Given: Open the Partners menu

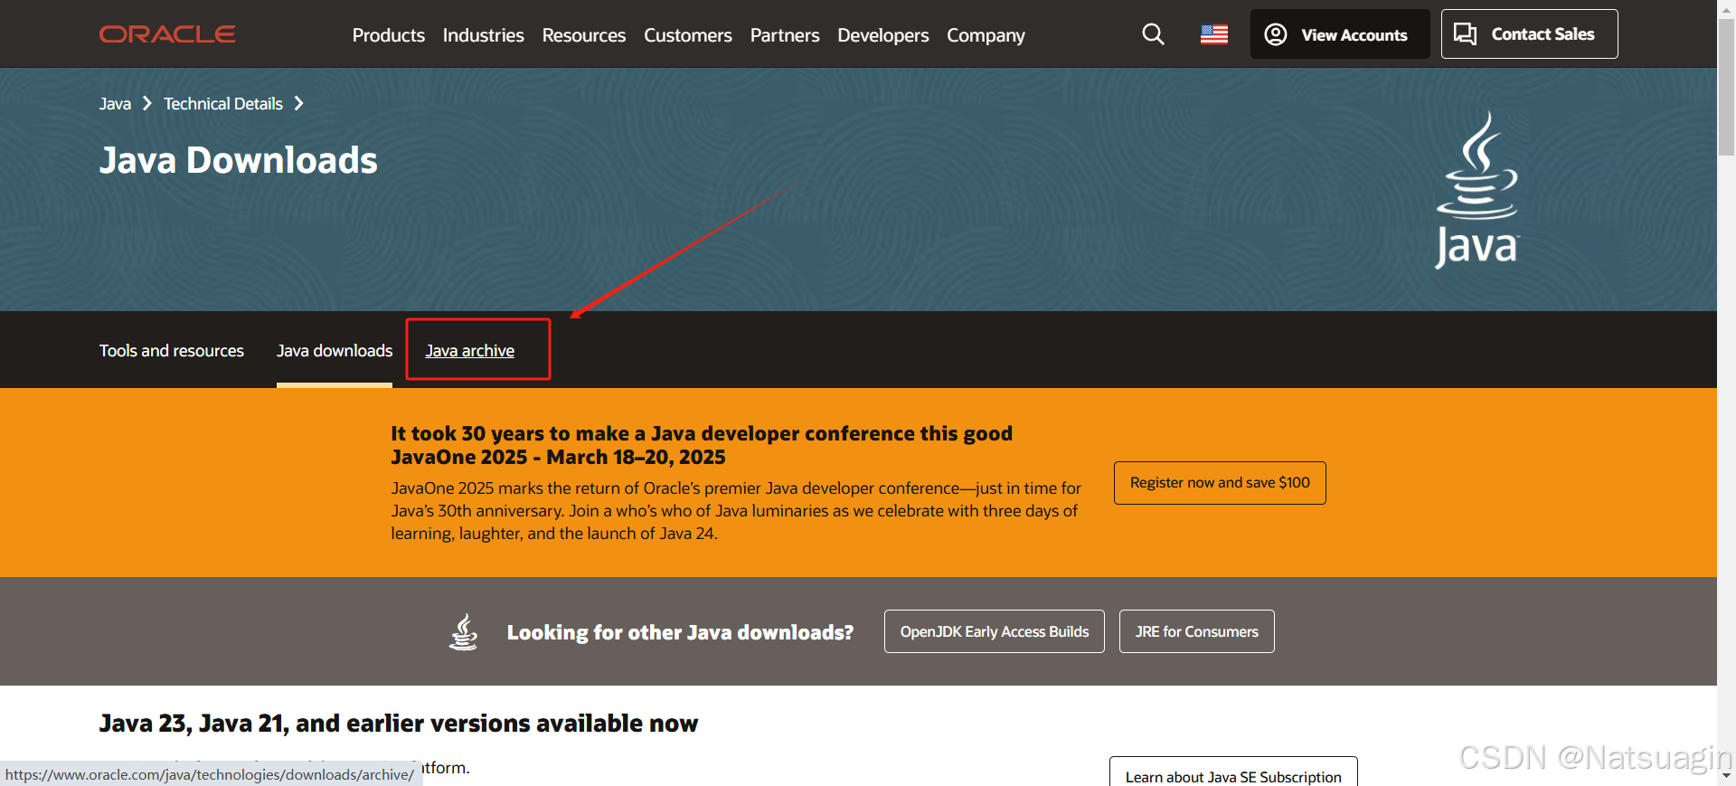Looking at the screenshot, I should pyautogui.click(x=785, y=35).
